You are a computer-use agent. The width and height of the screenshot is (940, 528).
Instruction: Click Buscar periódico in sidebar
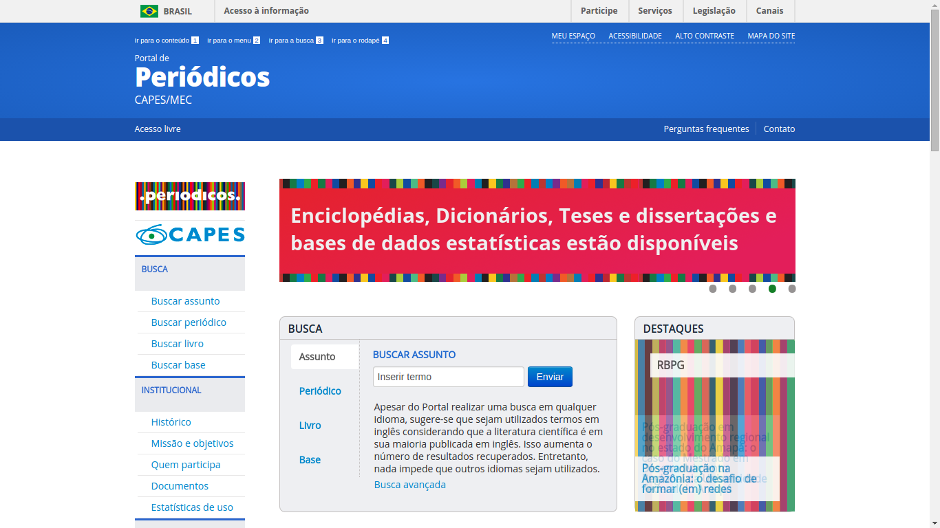tap(189, 322)
